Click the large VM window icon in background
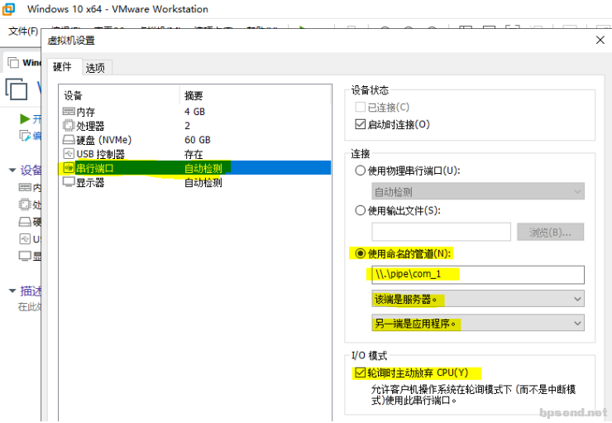The height and width of the screenshot is (423, 612). pyautogui.click(x=17, y=89)
